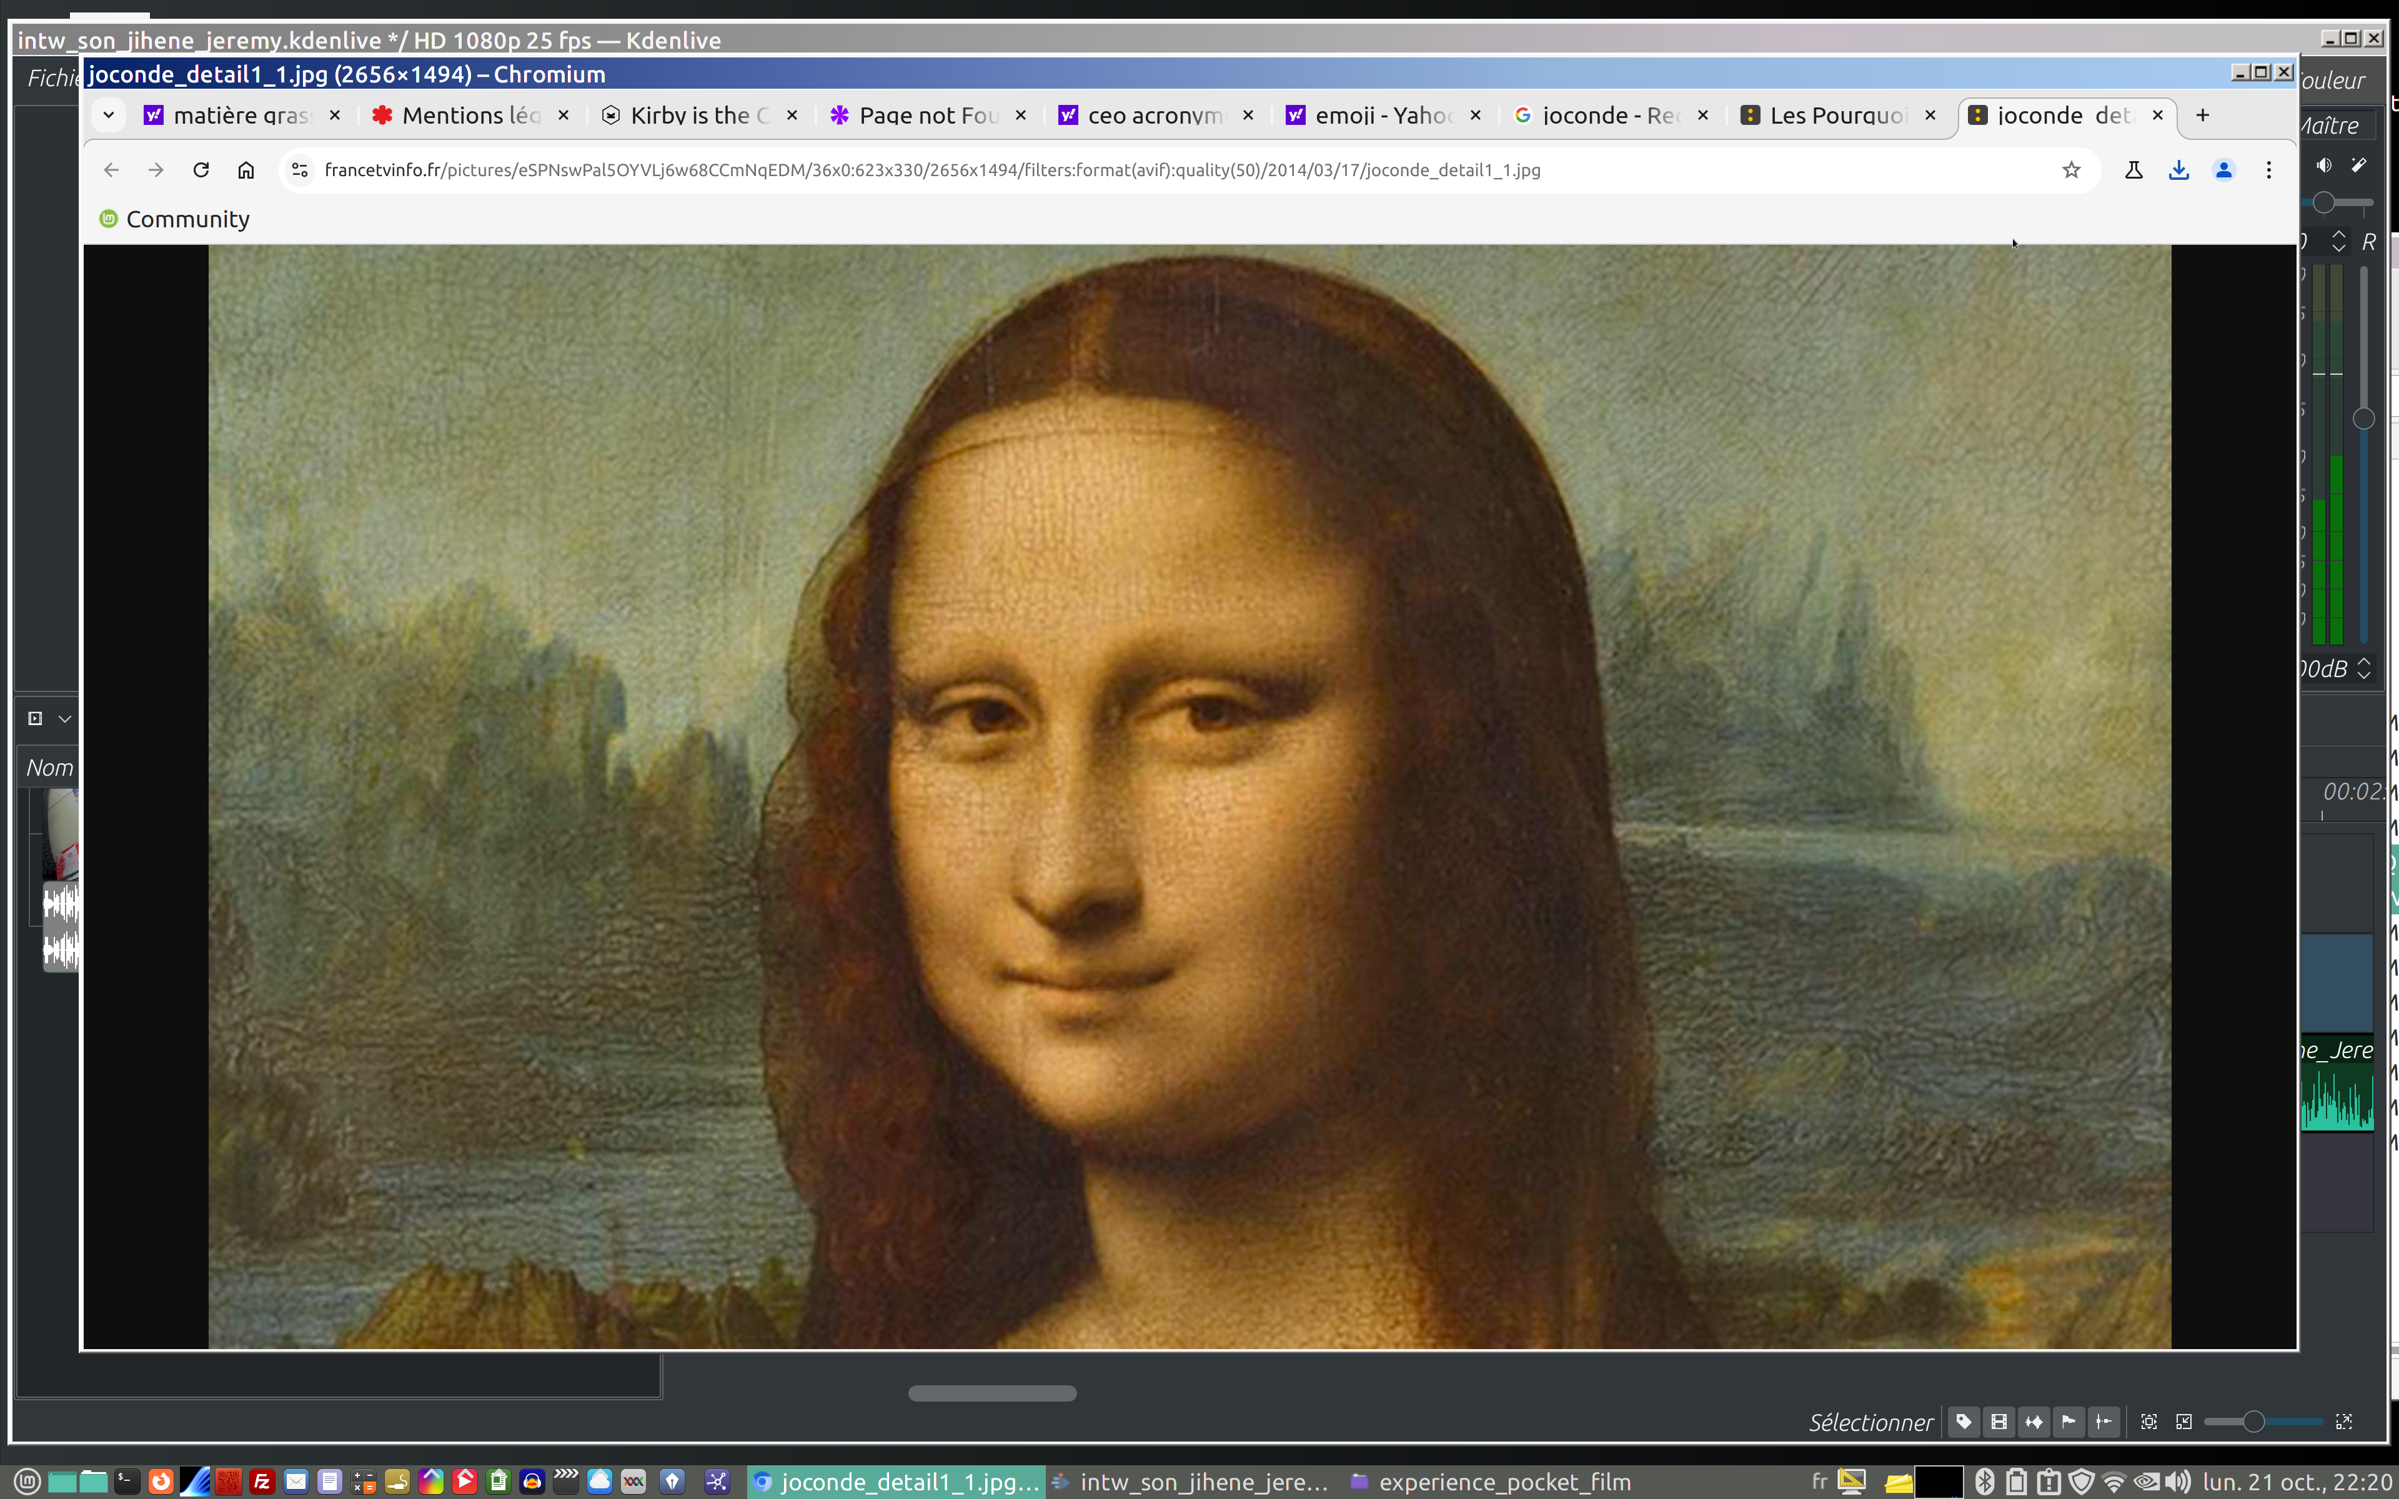
Task: Click the Chrome Labs flask icon
Action: pos(2133,169)
